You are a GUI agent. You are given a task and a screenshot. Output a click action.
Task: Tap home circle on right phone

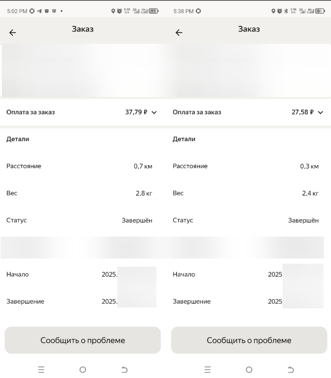tap(249, 369)
